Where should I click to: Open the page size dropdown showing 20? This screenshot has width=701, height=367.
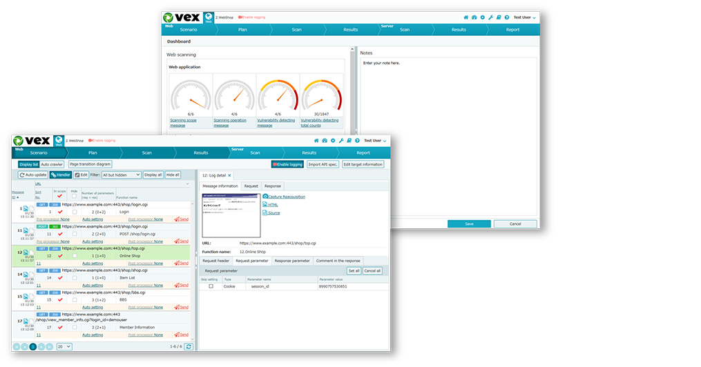[x=64, y=346]
